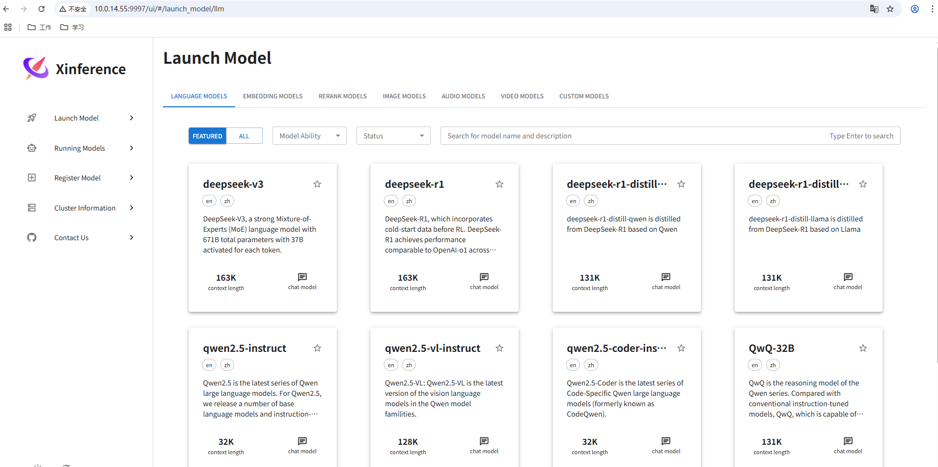This screenshot has height=467, width=938.
Task: Switch to Image Models tab
Action: pos(404,96)
